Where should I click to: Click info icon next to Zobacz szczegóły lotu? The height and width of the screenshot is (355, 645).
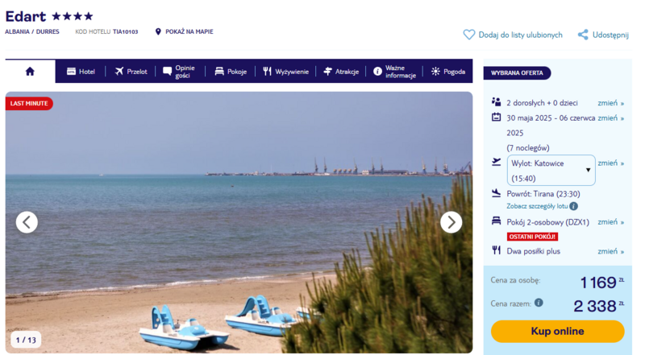[x=574, y=206]
